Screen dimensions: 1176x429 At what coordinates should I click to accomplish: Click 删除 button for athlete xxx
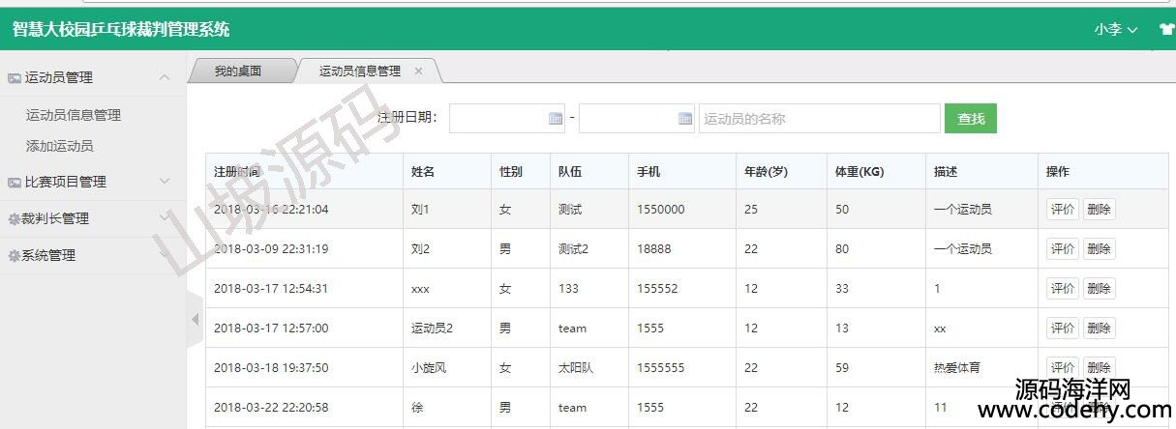[1099, 289]
